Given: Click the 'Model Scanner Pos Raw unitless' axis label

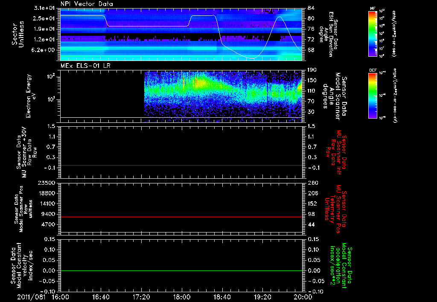Looking at the screenshot, I should point(24,209).
